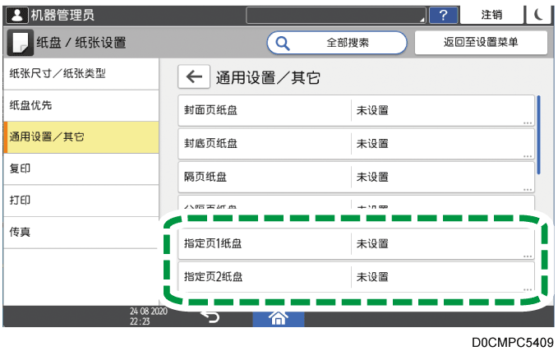Click the blue vertical scrollbar

click(x=539, y=135)
